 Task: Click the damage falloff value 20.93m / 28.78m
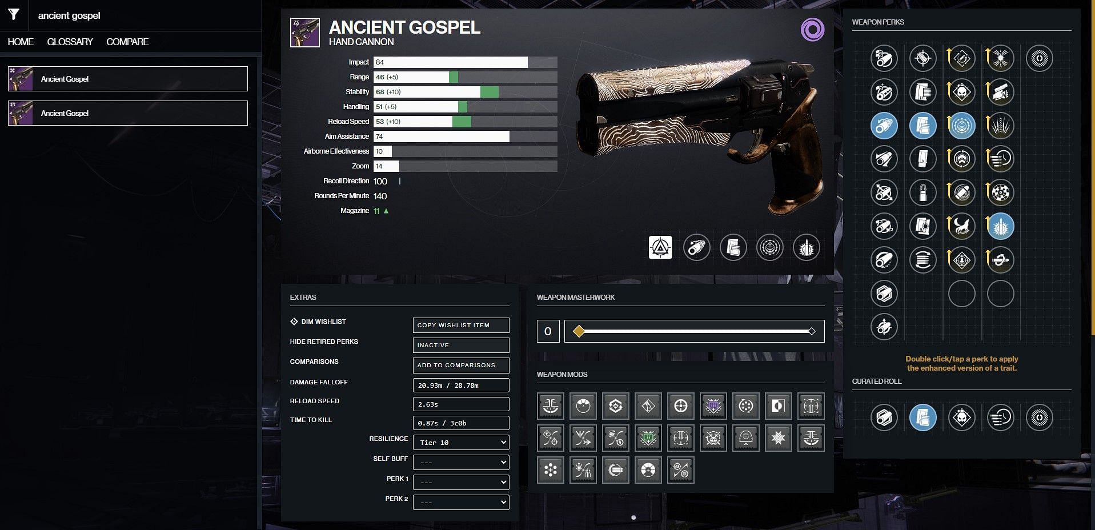coord(461,385)
